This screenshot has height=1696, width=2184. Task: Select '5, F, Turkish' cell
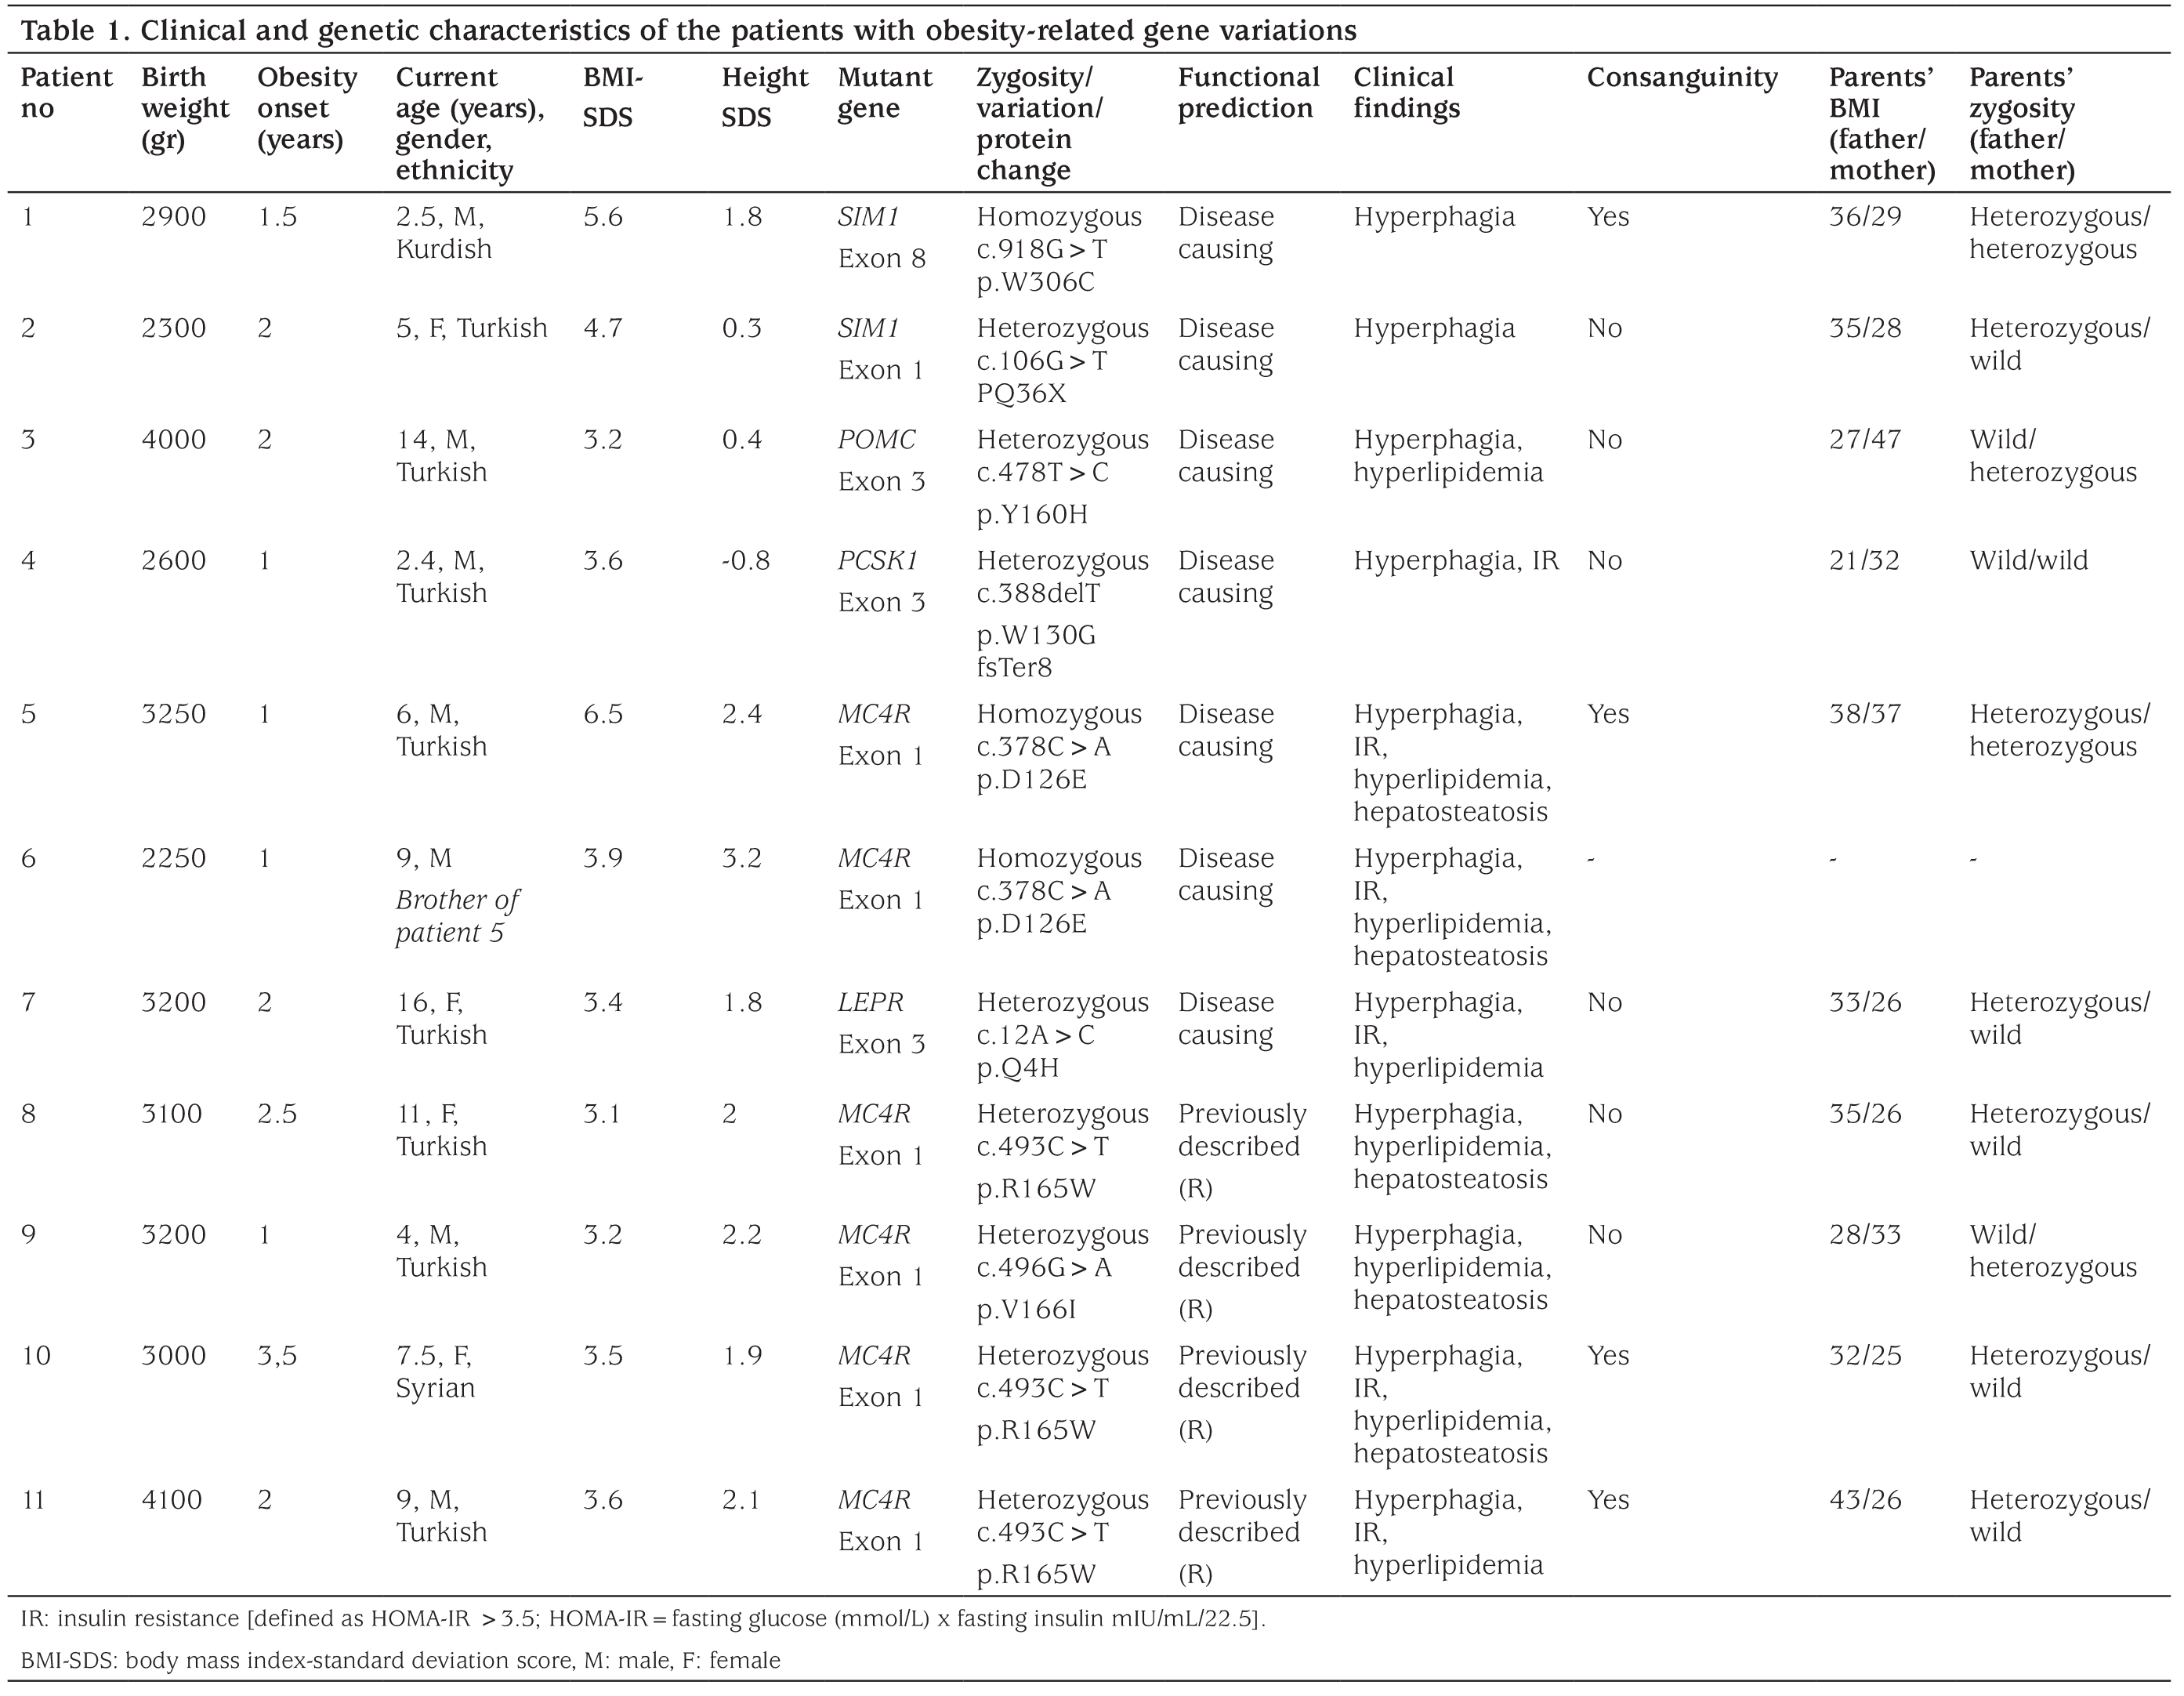(x=472, y=328)
